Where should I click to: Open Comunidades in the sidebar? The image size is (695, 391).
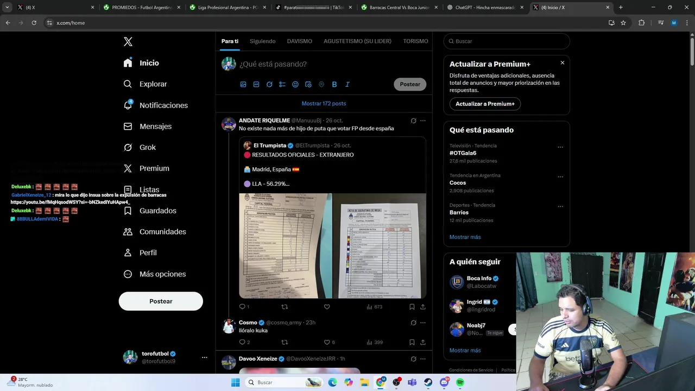click(154, 231)
